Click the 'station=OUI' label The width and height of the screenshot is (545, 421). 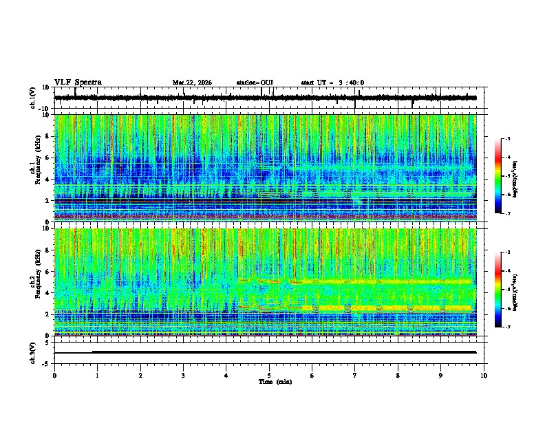(x=255, y=83)
